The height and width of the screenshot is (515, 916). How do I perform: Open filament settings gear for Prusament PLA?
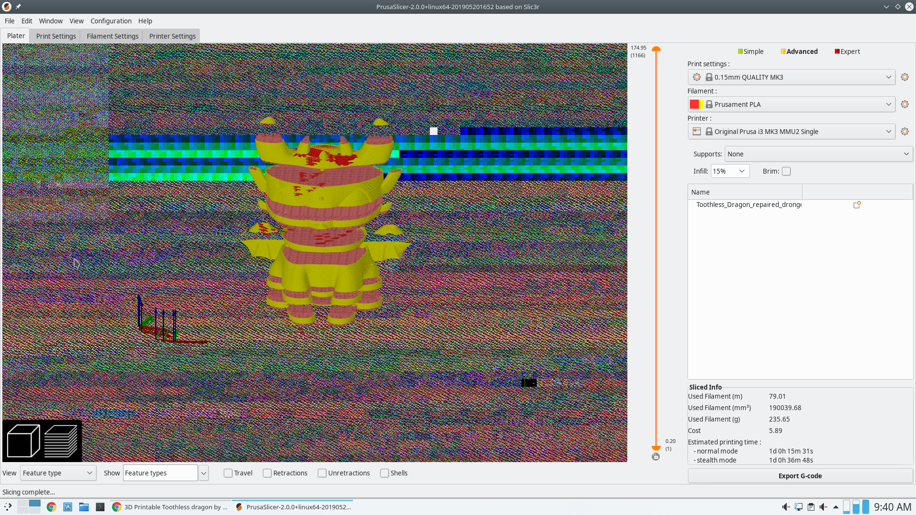pyautogui.click(x=905, y=104)
